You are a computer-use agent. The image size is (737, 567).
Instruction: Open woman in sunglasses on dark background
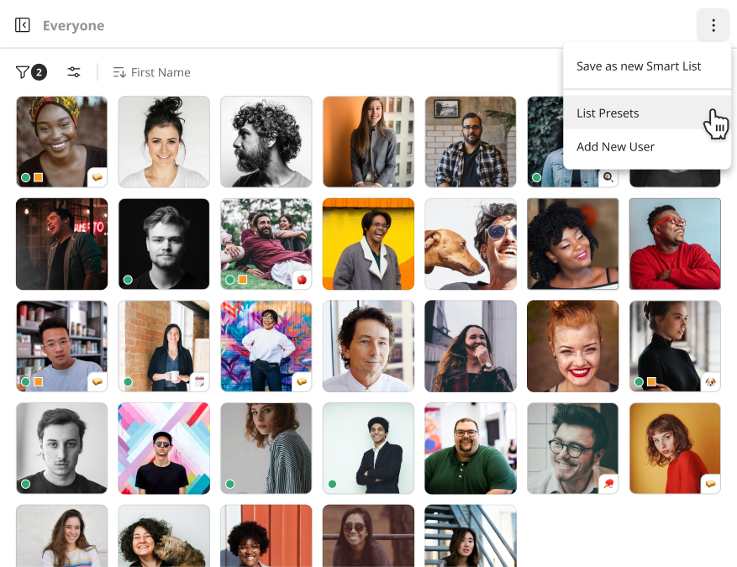pyautogui.click(x=368, y=536)
